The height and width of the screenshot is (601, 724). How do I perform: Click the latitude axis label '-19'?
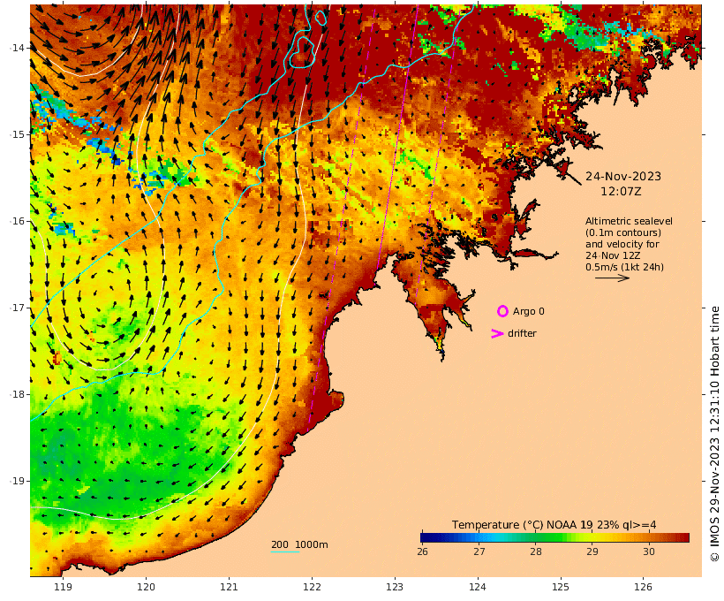[x=17, y=482]
